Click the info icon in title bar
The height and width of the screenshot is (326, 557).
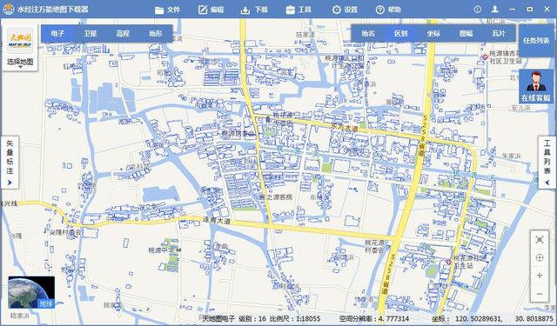point(478,10)
